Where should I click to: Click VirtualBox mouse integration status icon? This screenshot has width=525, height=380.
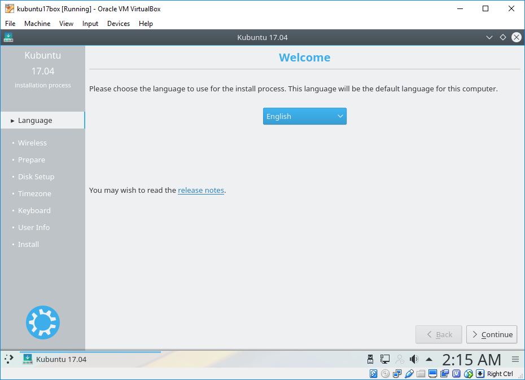(469, 374)
